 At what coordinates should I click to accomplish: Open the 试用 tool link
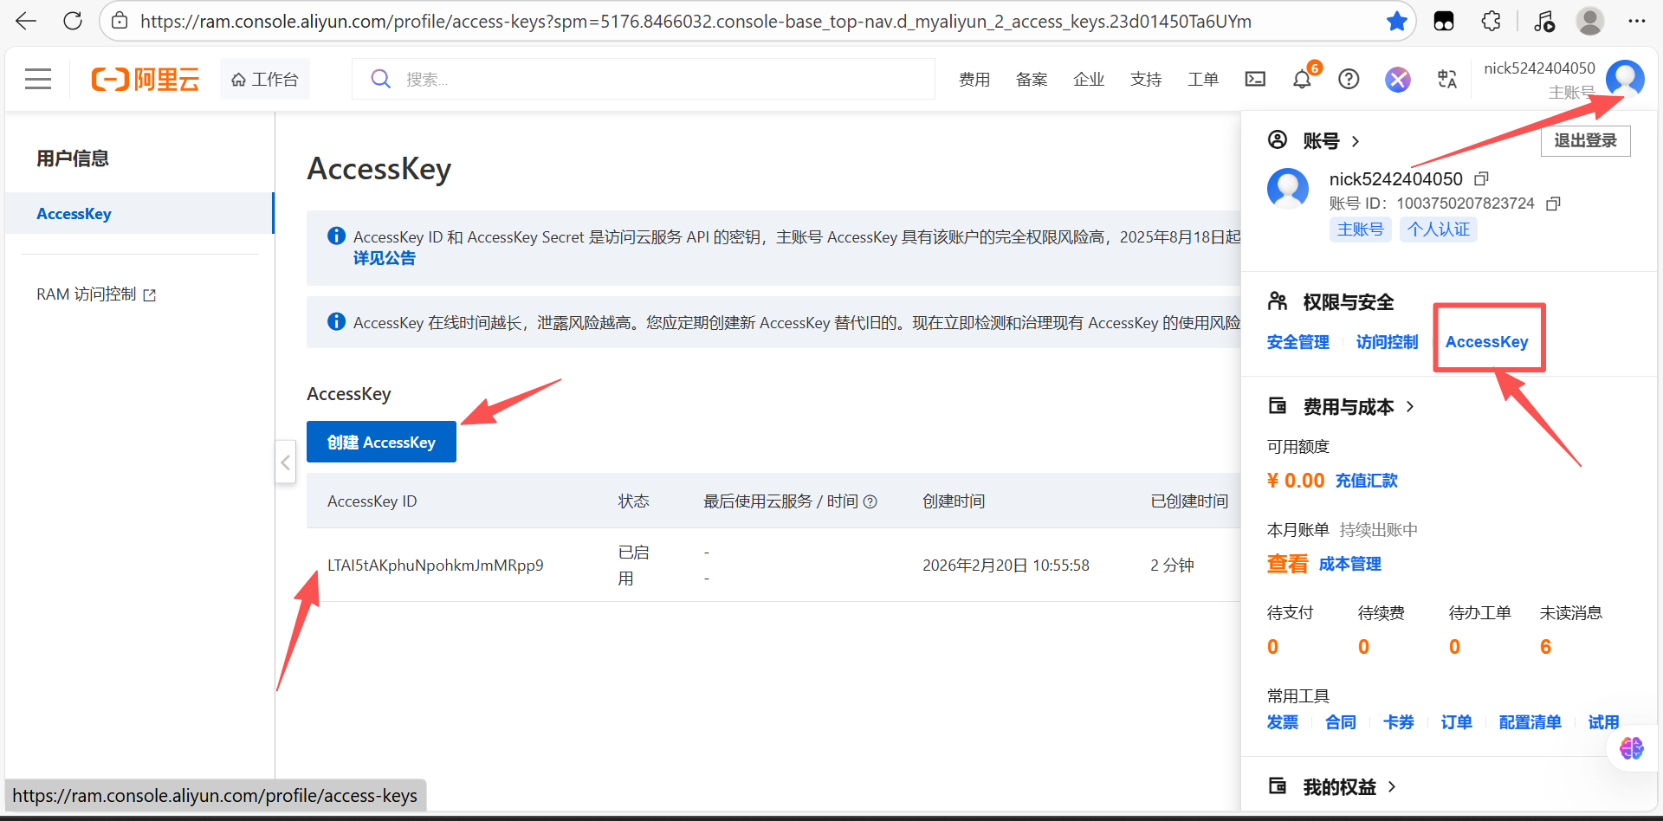coord(1604,722)
